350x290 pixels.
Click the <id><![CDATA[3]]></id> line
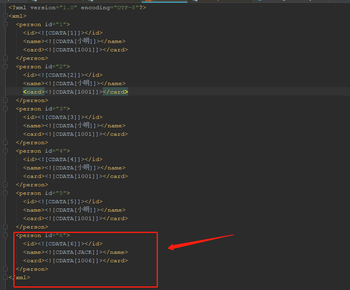coord(63,117)
